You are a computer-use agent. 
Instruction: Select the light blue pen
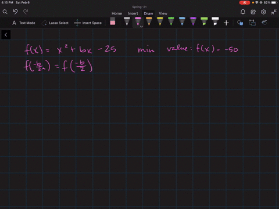(182, 21)
